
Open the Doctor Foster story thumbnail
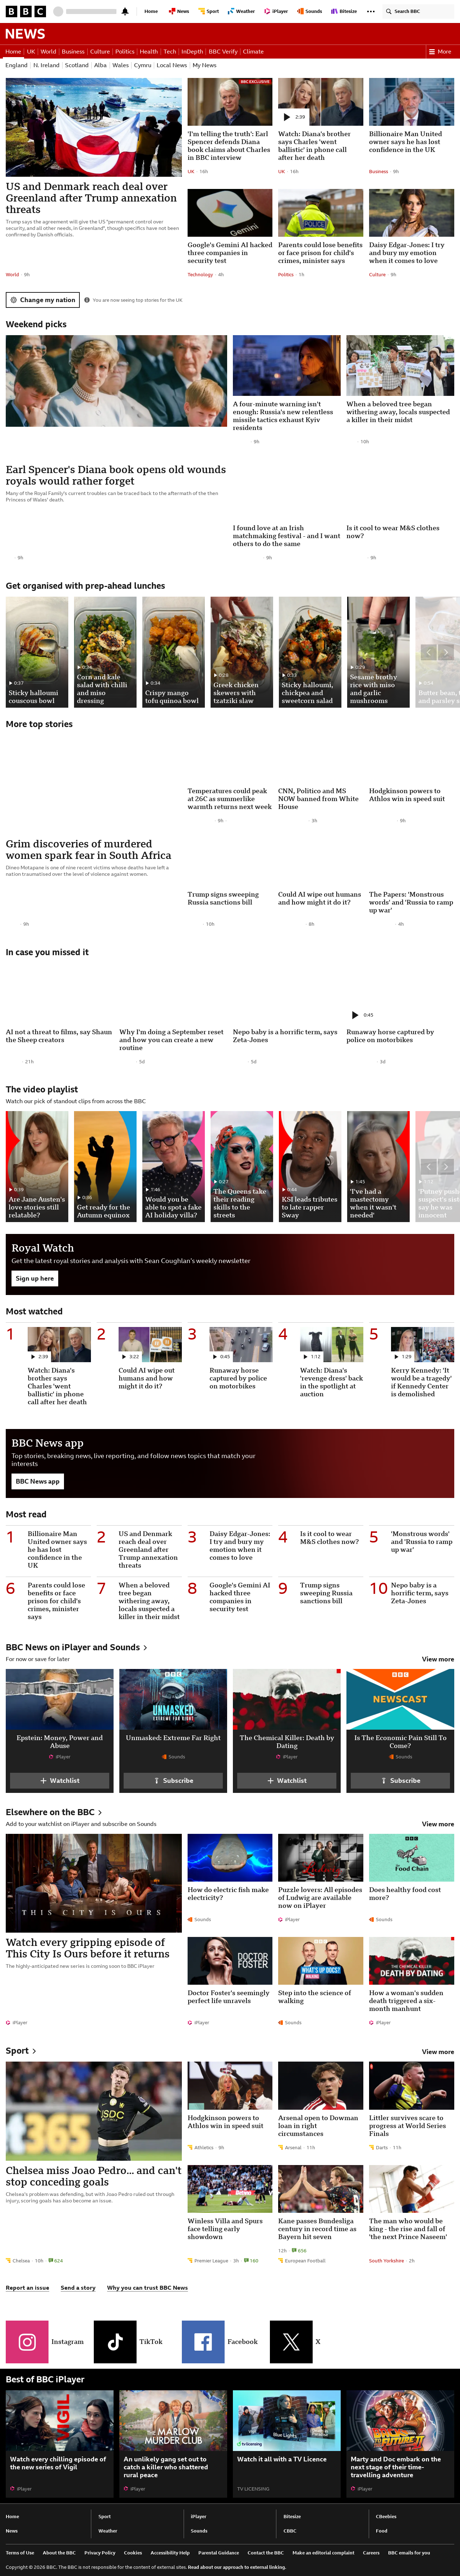coord(230,1961)
